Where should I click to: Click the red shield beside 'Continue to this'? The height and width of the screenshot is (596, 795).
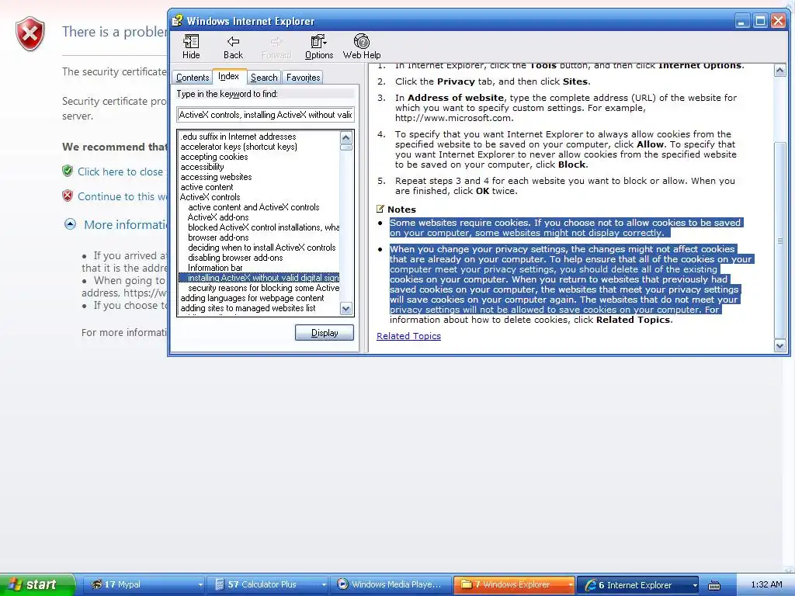pyautogui.click(x=68, y=196)
